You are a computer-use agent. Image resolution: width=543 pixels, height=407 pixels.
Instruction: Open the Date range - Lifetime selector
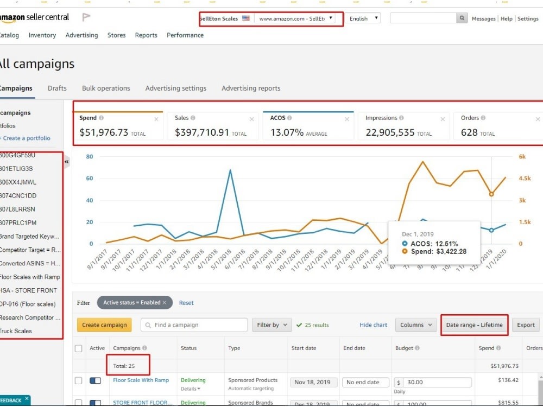click(474, 325)
